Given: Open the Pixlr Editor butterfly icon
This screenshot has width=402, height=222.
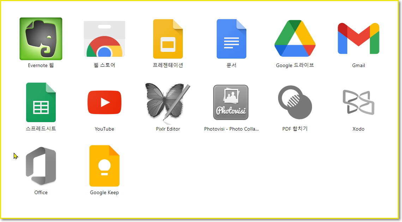Looking at the screenshot, I should click(168, 103).
